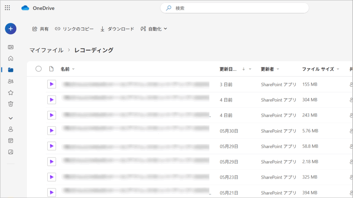Open the app launcher grid

point(7,8)
